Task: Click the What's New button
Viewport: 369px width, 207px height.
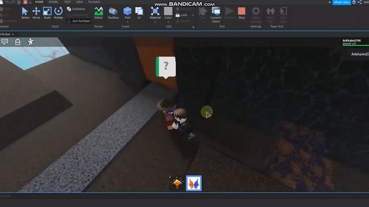Action: click(x=341, y=2)
